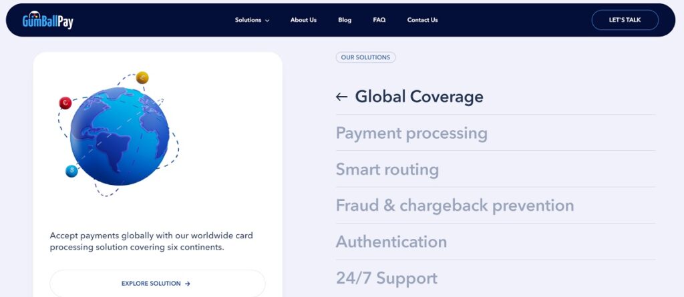Open Fraud & chargeback prevention item

point(454,206)
